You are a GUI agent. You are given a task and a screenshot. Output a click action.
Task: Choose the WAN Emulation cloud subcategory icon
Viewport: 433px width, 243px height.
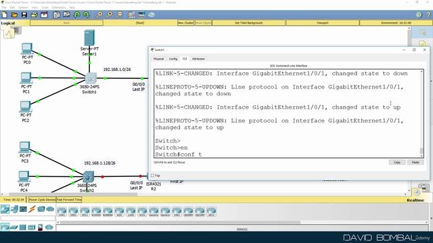pos(49,227)
